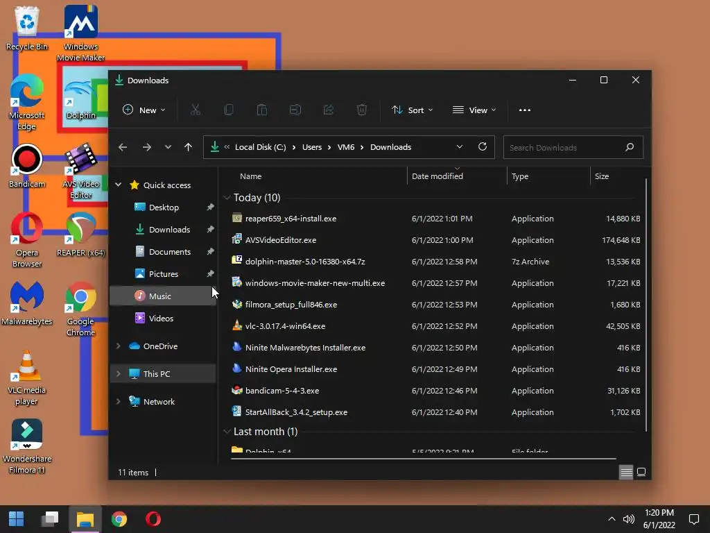Screen dimensions: 710x533
Task: Click the Paste clipboard icon
Action: tap(261, 110)
